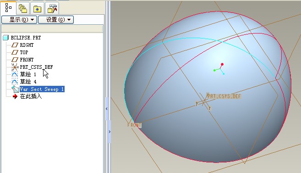Click the spin center triad in viewport

coord(219,69)
